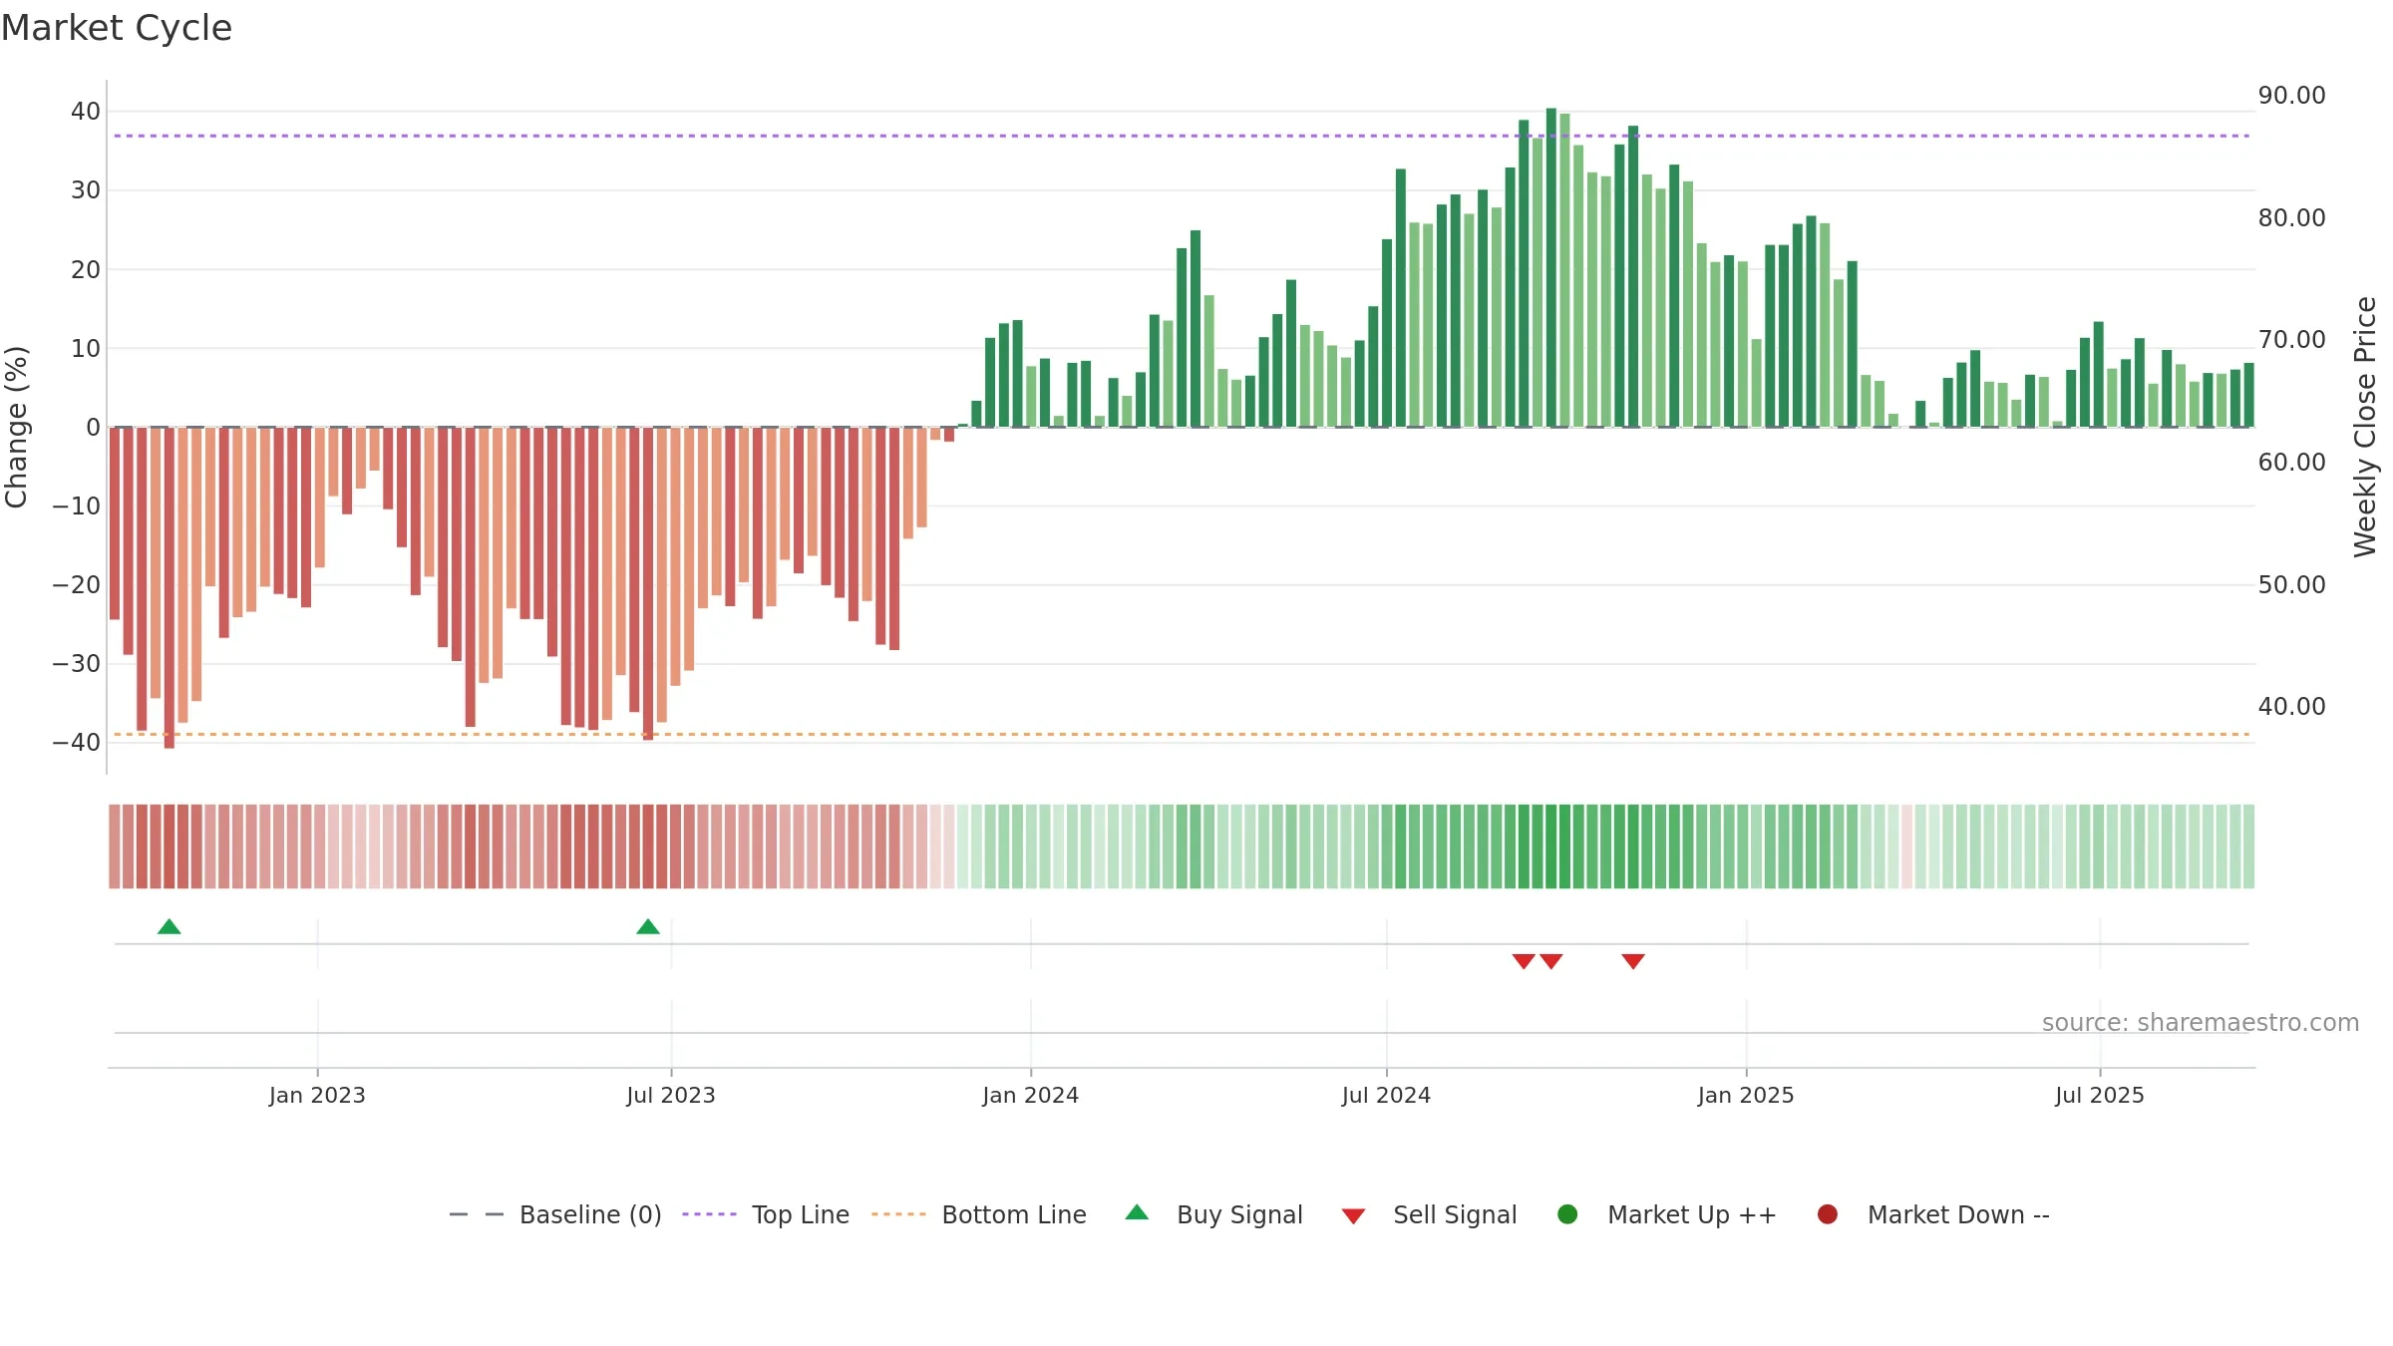Screen dimensions: 2393x1346
Task: Click the 70.00 price axis label
Action: pyautogui.click(x=2292, y=340)
